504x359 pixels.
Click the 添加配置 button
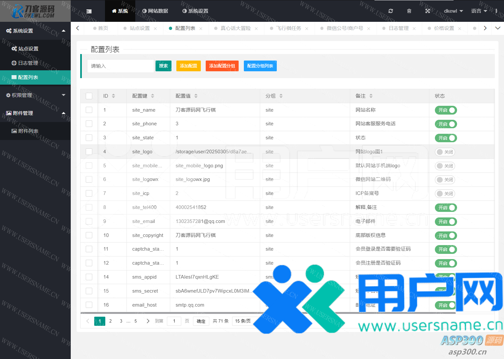pos(188,66)
